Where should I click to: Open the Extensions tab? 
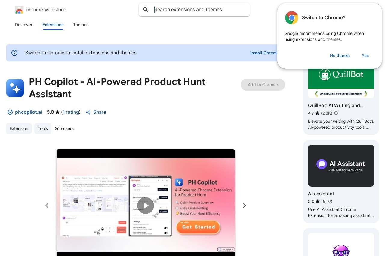tap(53, 25)
